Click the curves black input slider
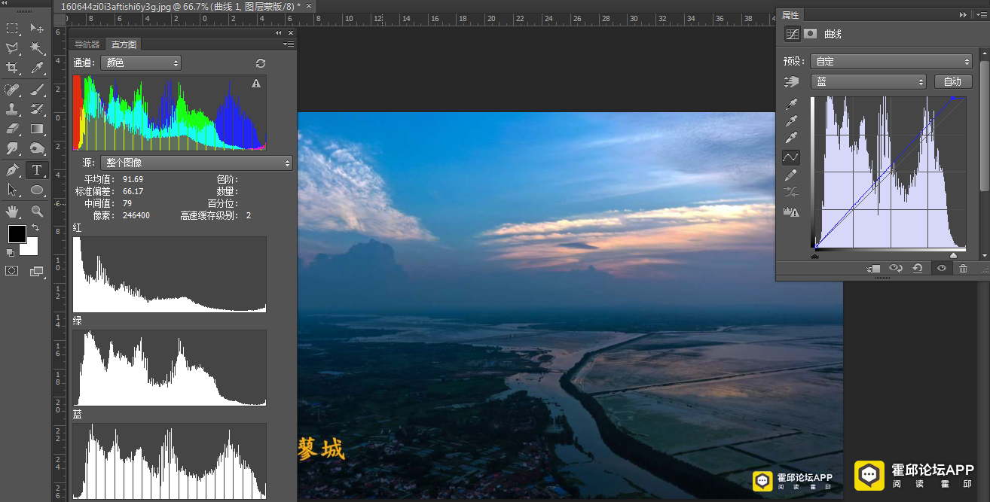The height and width of the screenshot is (502, 990). 814,256
